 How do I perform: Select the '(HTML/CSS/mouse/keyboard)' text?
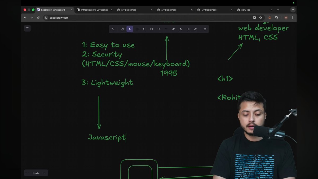tap(136, 64)
